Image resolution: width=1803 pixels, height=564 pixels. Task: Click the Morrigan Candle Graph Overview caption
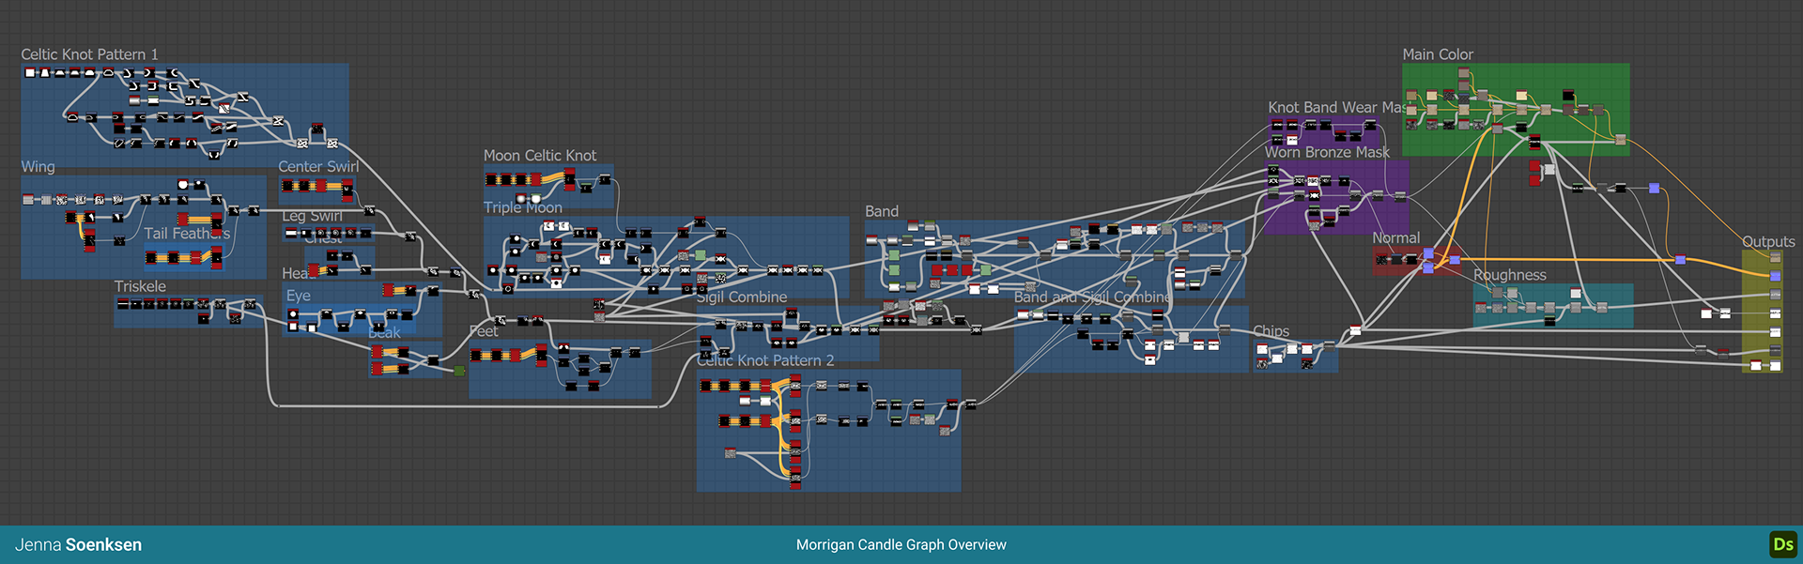click(901, 545)
